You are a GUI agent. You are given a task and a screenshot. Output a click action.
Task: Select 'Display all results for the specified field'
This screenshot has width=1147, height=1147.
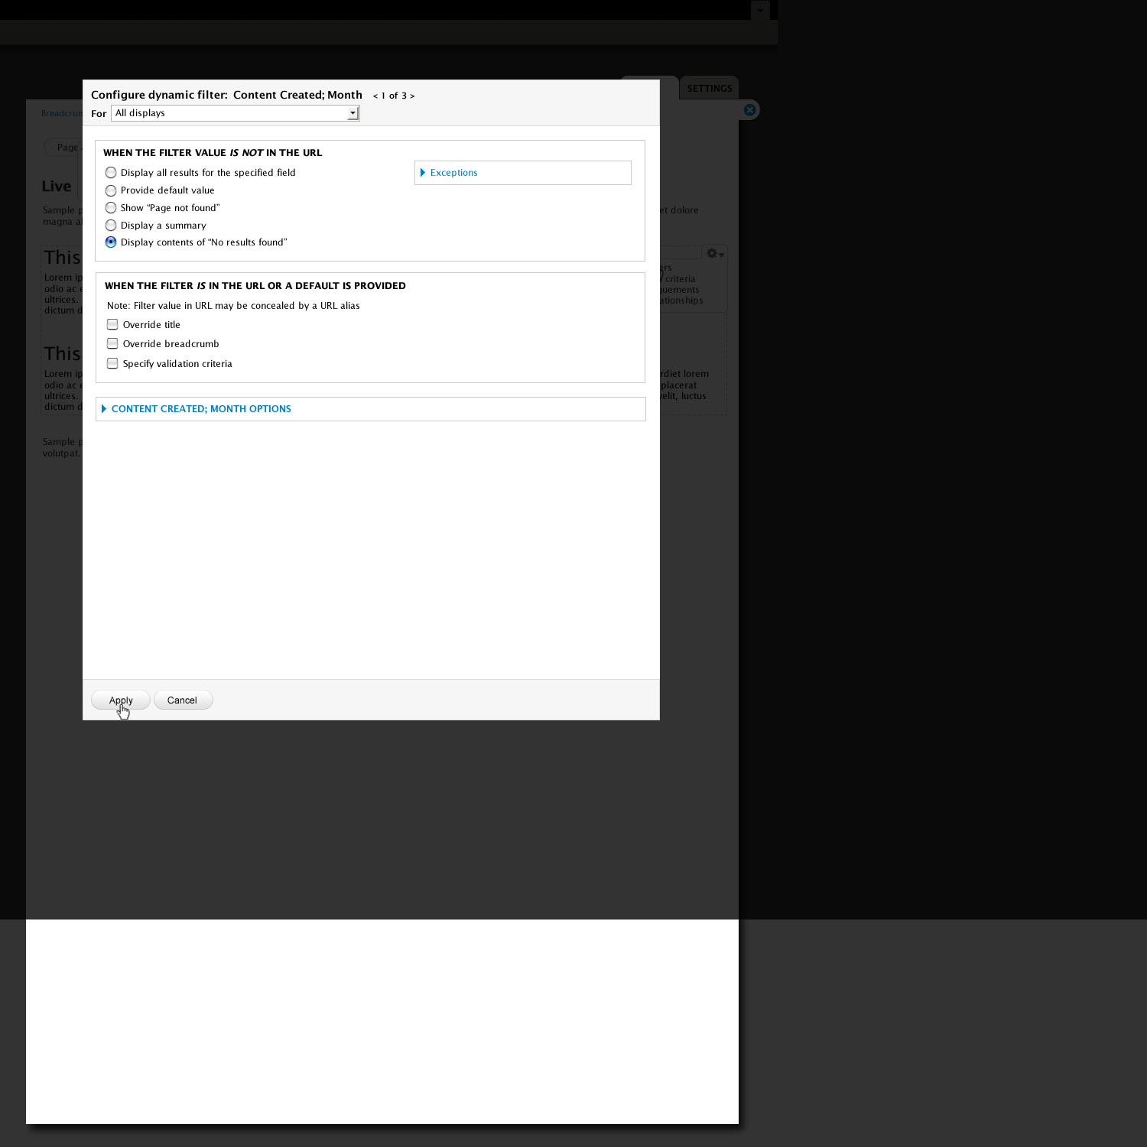coord(111,173)
